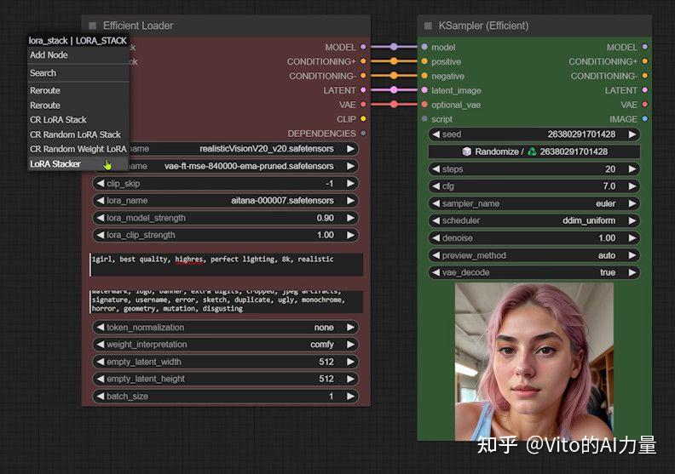Screen dimensions: 675x474
Task: Increase empty_latent_width right arrow
Action: [351, 362]
